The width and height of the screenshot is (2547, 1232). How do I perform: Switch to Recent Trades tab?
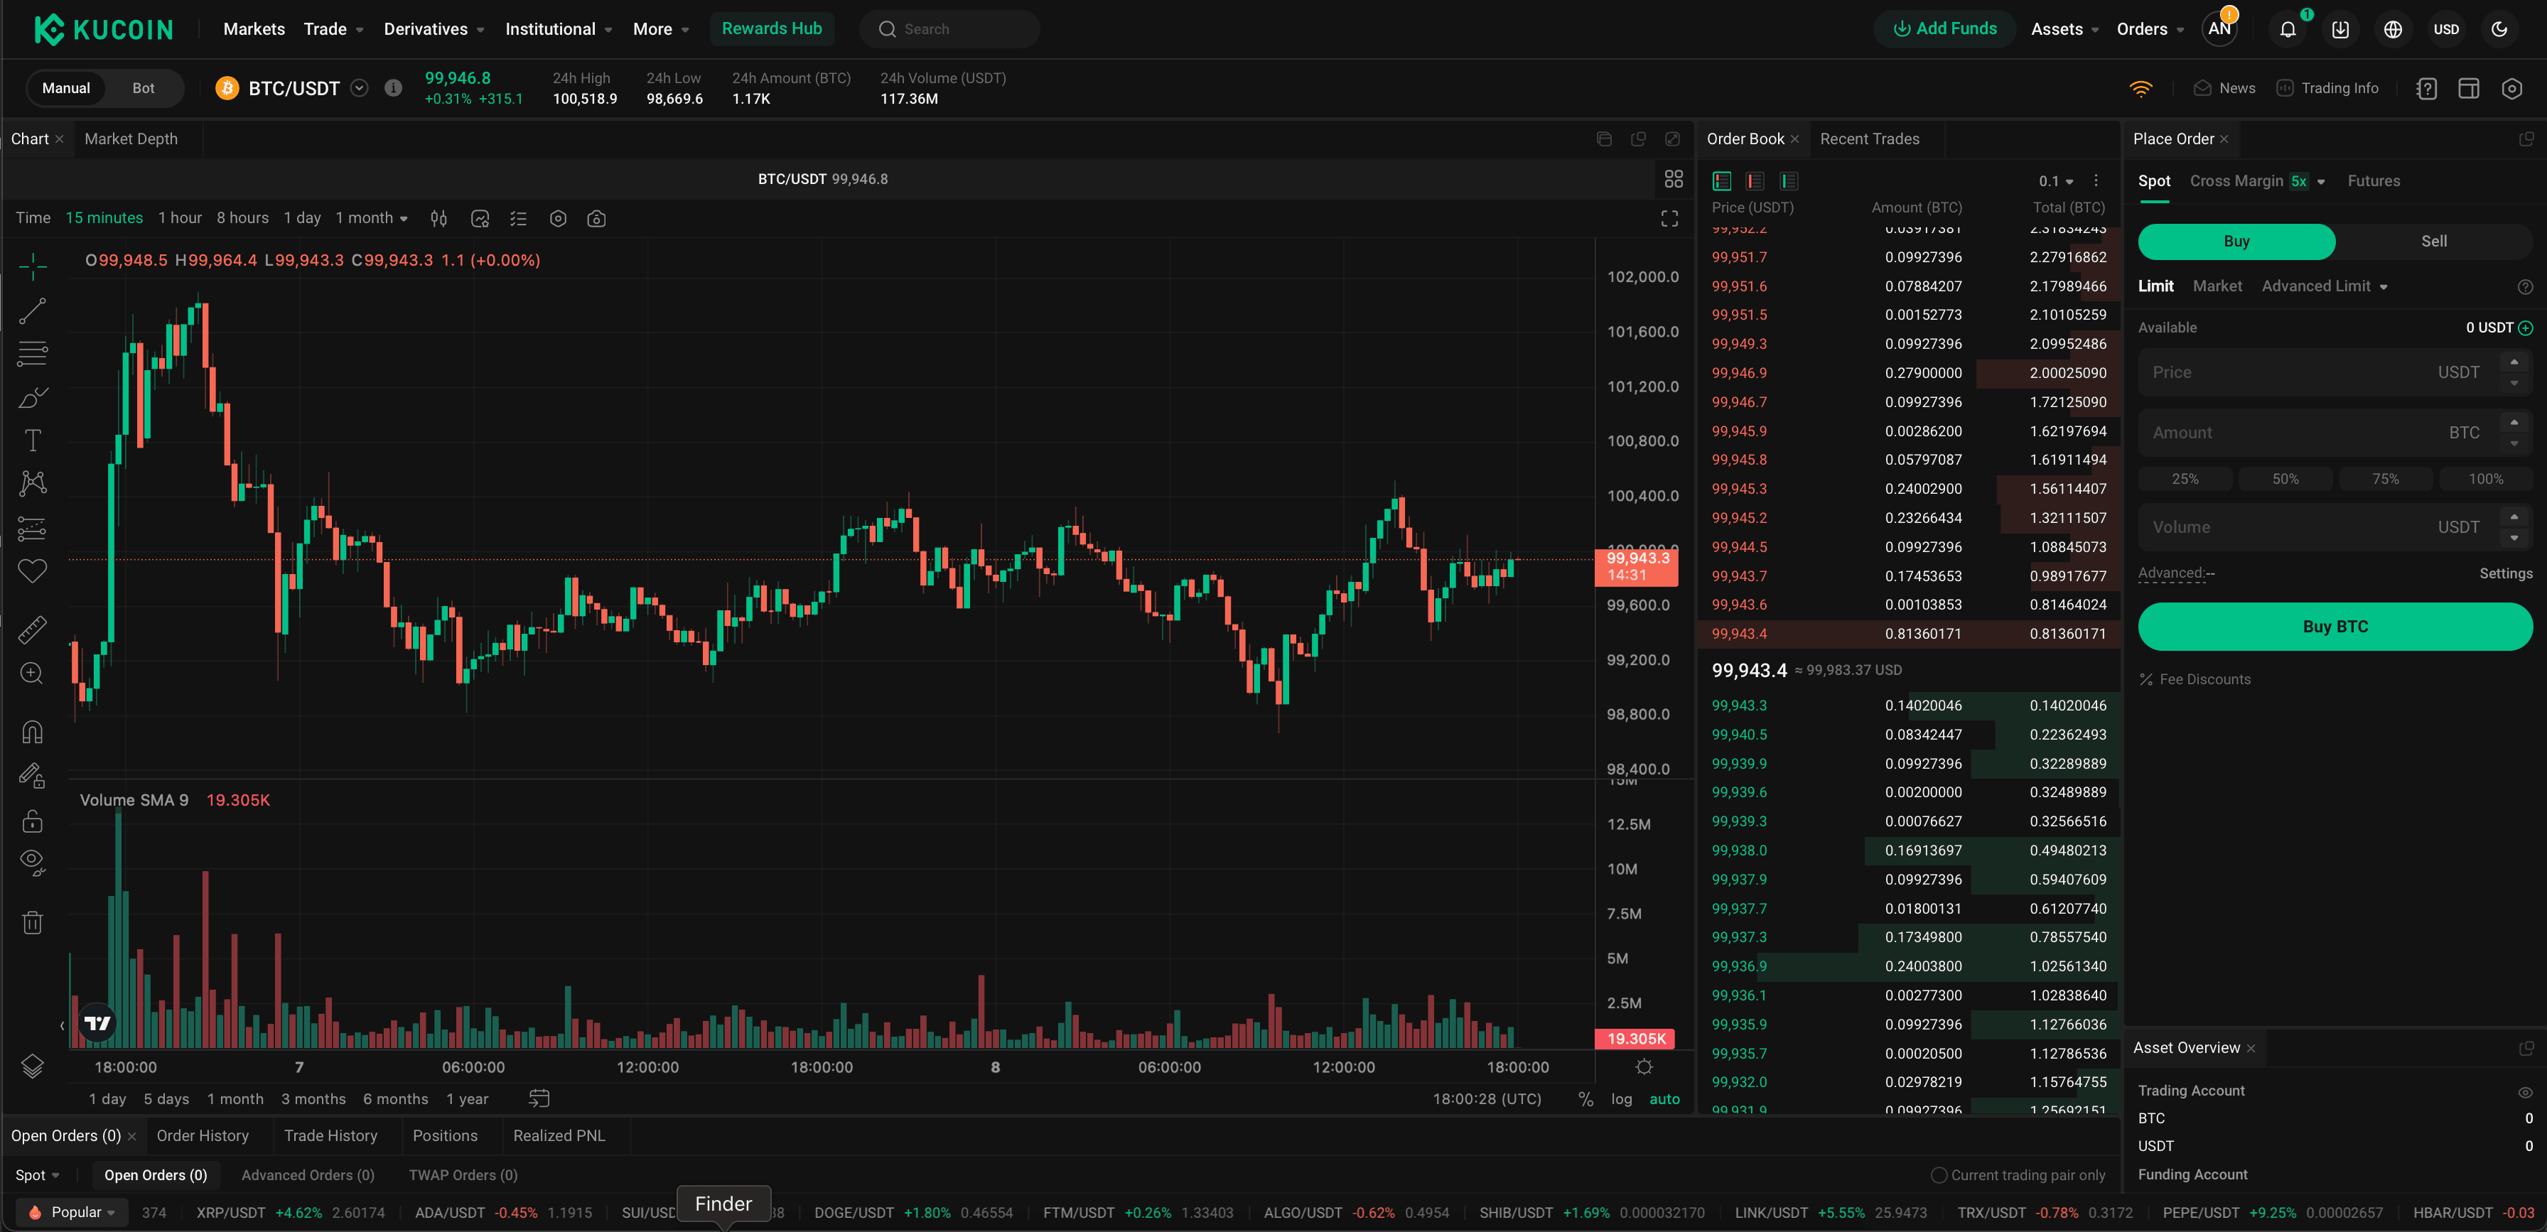[x=1869, y=139]
